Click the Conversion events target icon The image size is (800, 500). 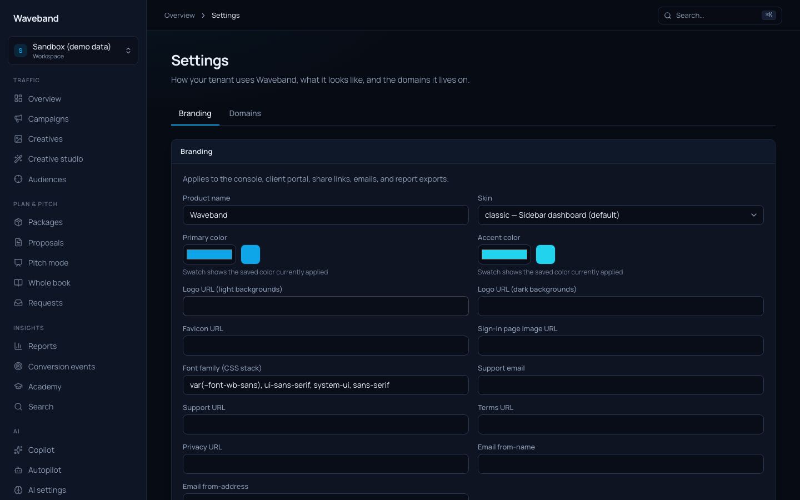pyautogui.click(x=18, y=367)
